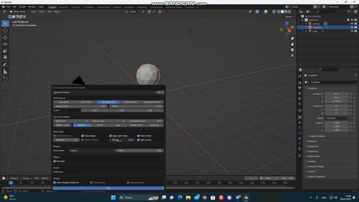Toggle Show Progress Realtime checkbox

click(55, 182)
